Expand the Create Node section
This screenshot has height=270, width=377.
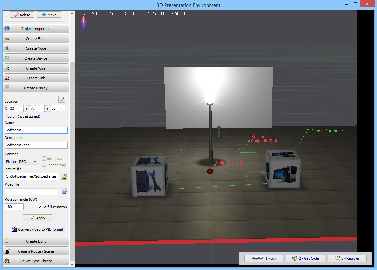(36, 48)
